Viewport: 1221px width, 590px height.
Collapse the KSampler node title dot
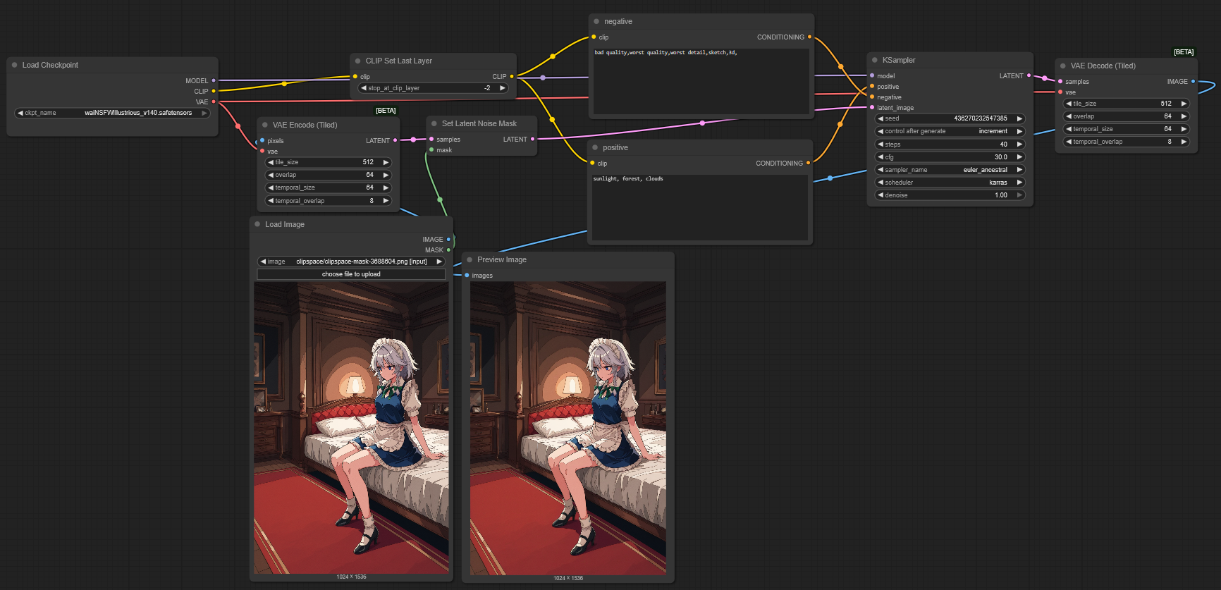[x=875, y=60]
